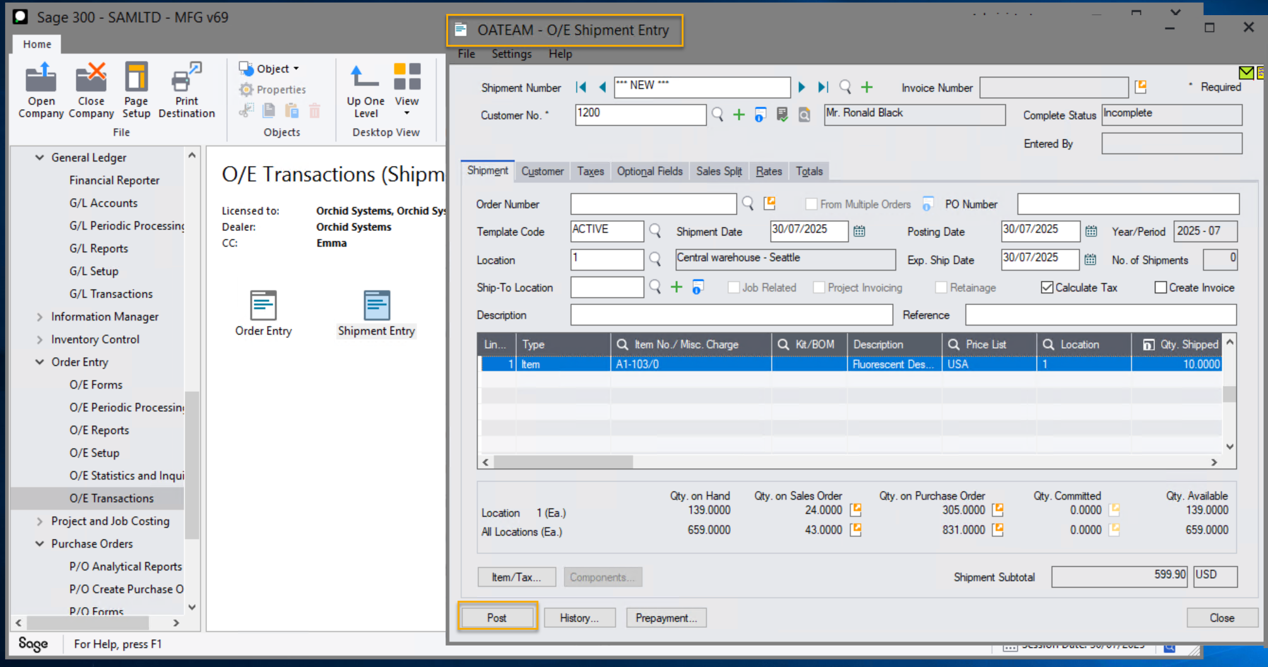Open the Order Number finder magnifier
This screenshot has height=667, width=1268.
pos(748,203)
